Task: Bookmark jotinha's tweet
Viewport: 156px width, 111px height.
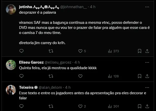Action: click(139, 51)
